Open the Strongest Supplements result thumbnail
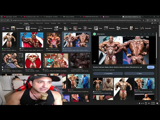This screenshot has height=120, width=160. (x=80, y=60)
